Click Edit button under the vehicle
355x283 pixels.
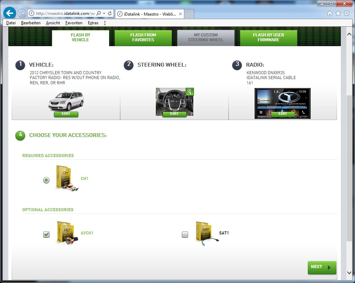tap(66, 114)
